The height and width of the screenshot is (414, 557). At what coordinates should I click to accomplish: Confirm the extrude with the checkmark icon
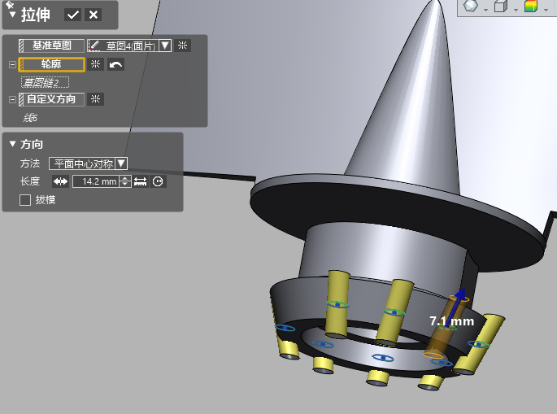[73, 15]
